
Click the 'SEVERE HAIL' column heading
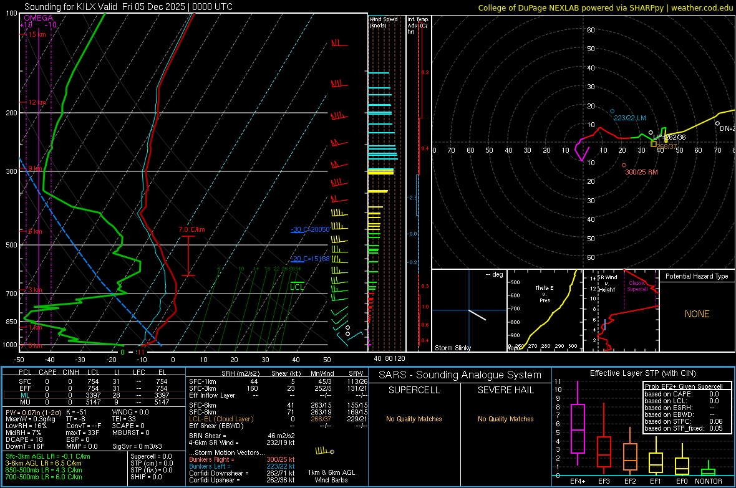point(505,390)
